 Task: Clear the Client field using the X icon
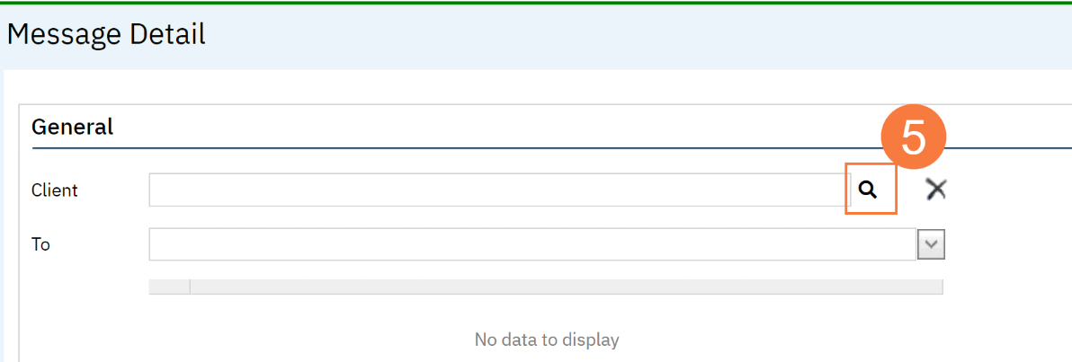tap(935, 190)
